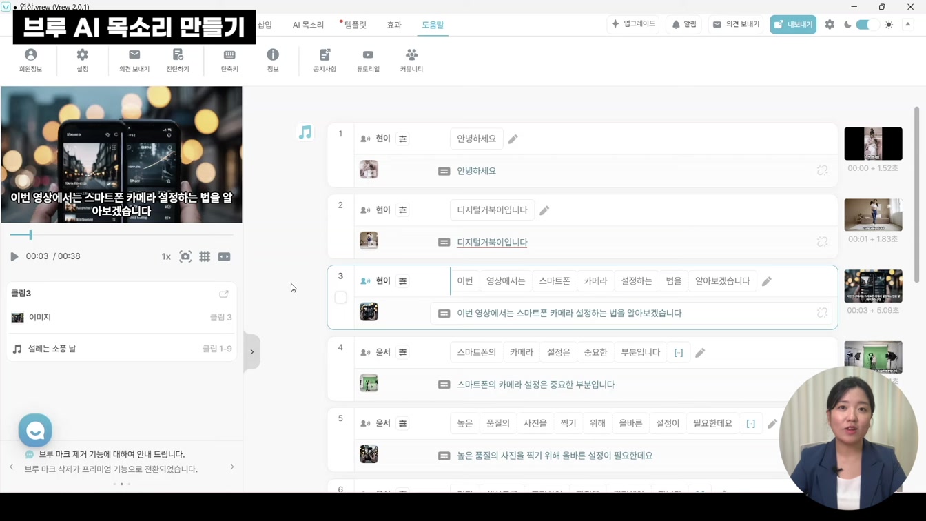
Task: Click voice settings sliders icon in clip 4
Action: (x=403, y=352)
